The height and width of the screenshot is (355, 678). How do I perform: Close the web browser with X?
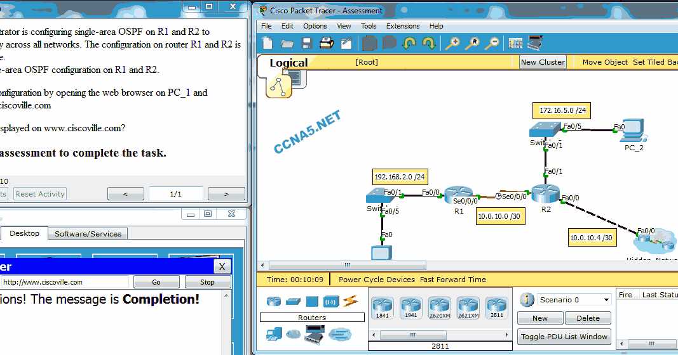tap(222, 267)
